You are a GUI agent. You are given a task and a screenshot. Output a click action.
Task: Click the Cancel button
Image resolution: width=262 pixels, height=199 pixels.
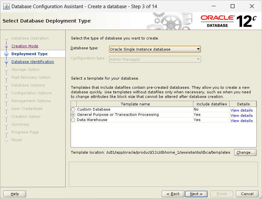click(247, 194)
